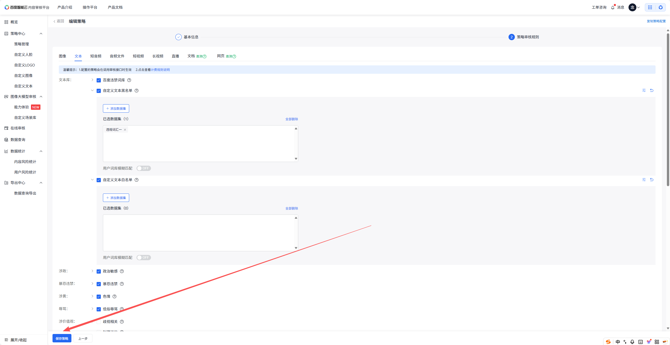This screenshot has height=345, width=670.
Task: Toggle blacklist 用户词库模糊匹配 switch
Action: click(144, 168)
